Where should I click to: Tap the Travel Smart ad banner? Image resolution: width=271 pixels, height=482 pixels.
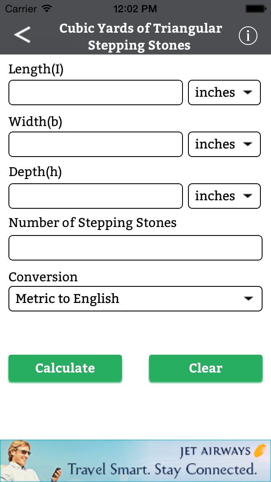pyautogui.click(x=135, y=461)
